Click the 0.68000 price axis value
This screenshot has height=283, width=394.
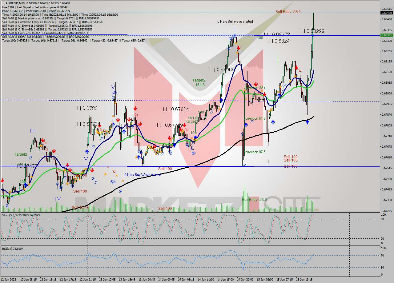click(387, 93)
